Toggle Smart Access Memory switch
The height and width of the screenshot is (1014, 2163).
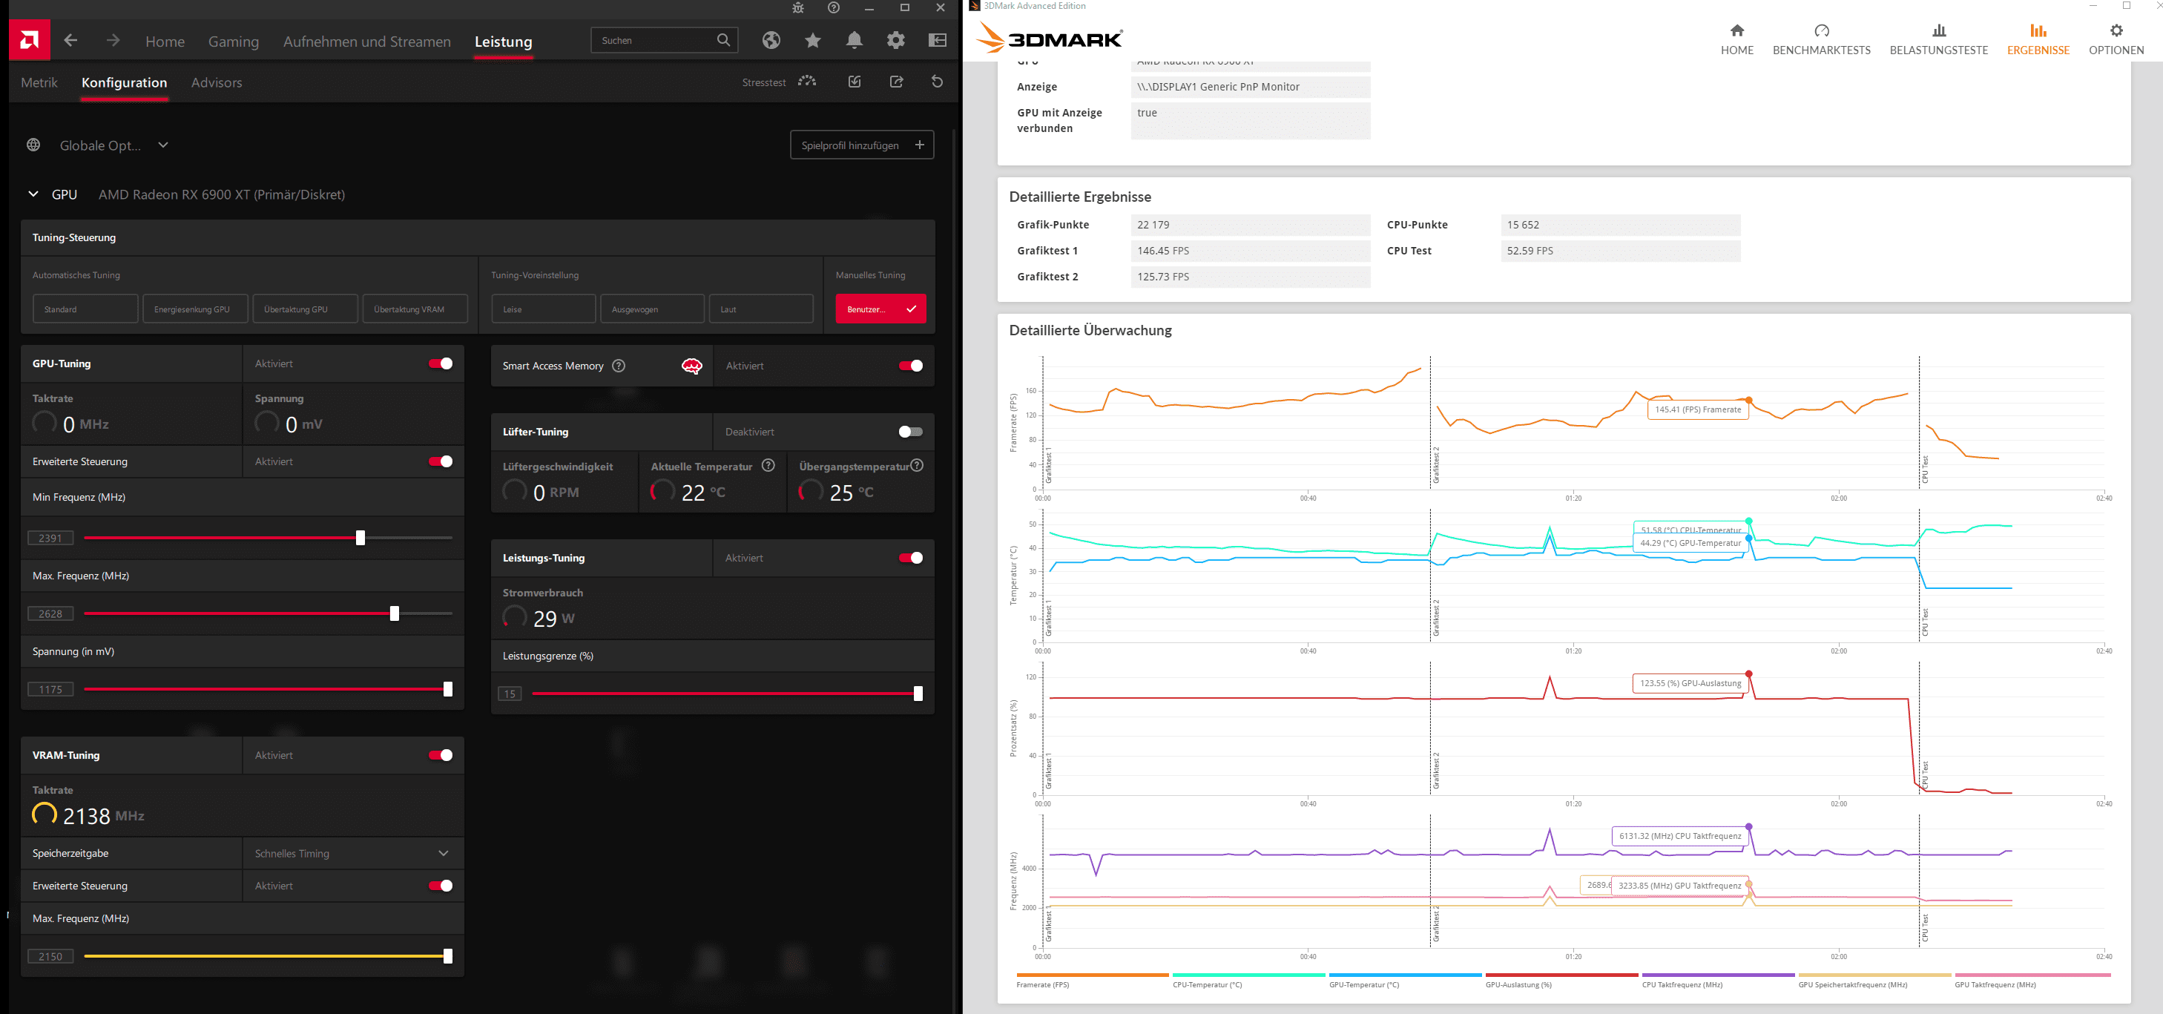(x=911, y=366)
